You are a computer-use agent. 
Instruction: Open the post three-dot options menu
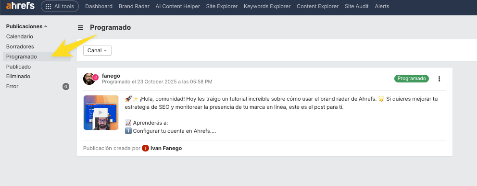pos(439,79)
